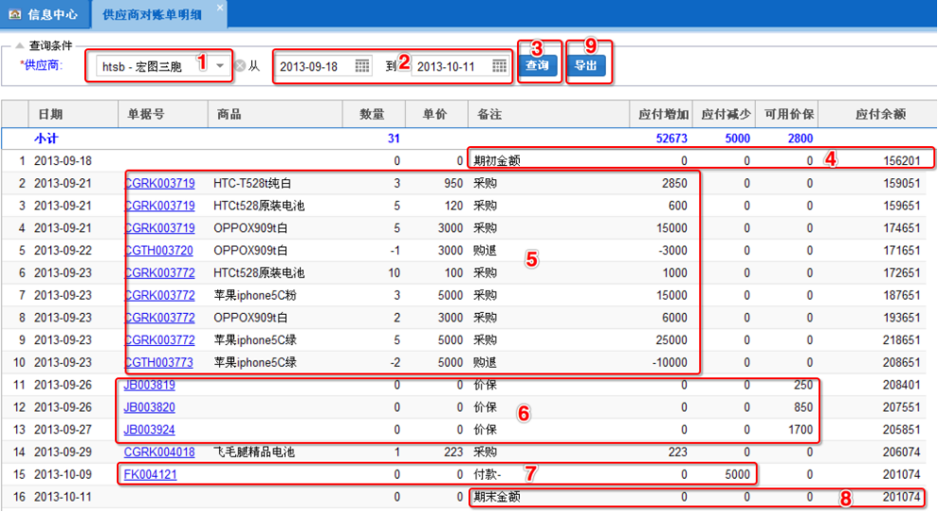The height and width of the screenshot is (512, 938).
Task: Click the 应付余额 column header
Action: (x=879, y=115)
